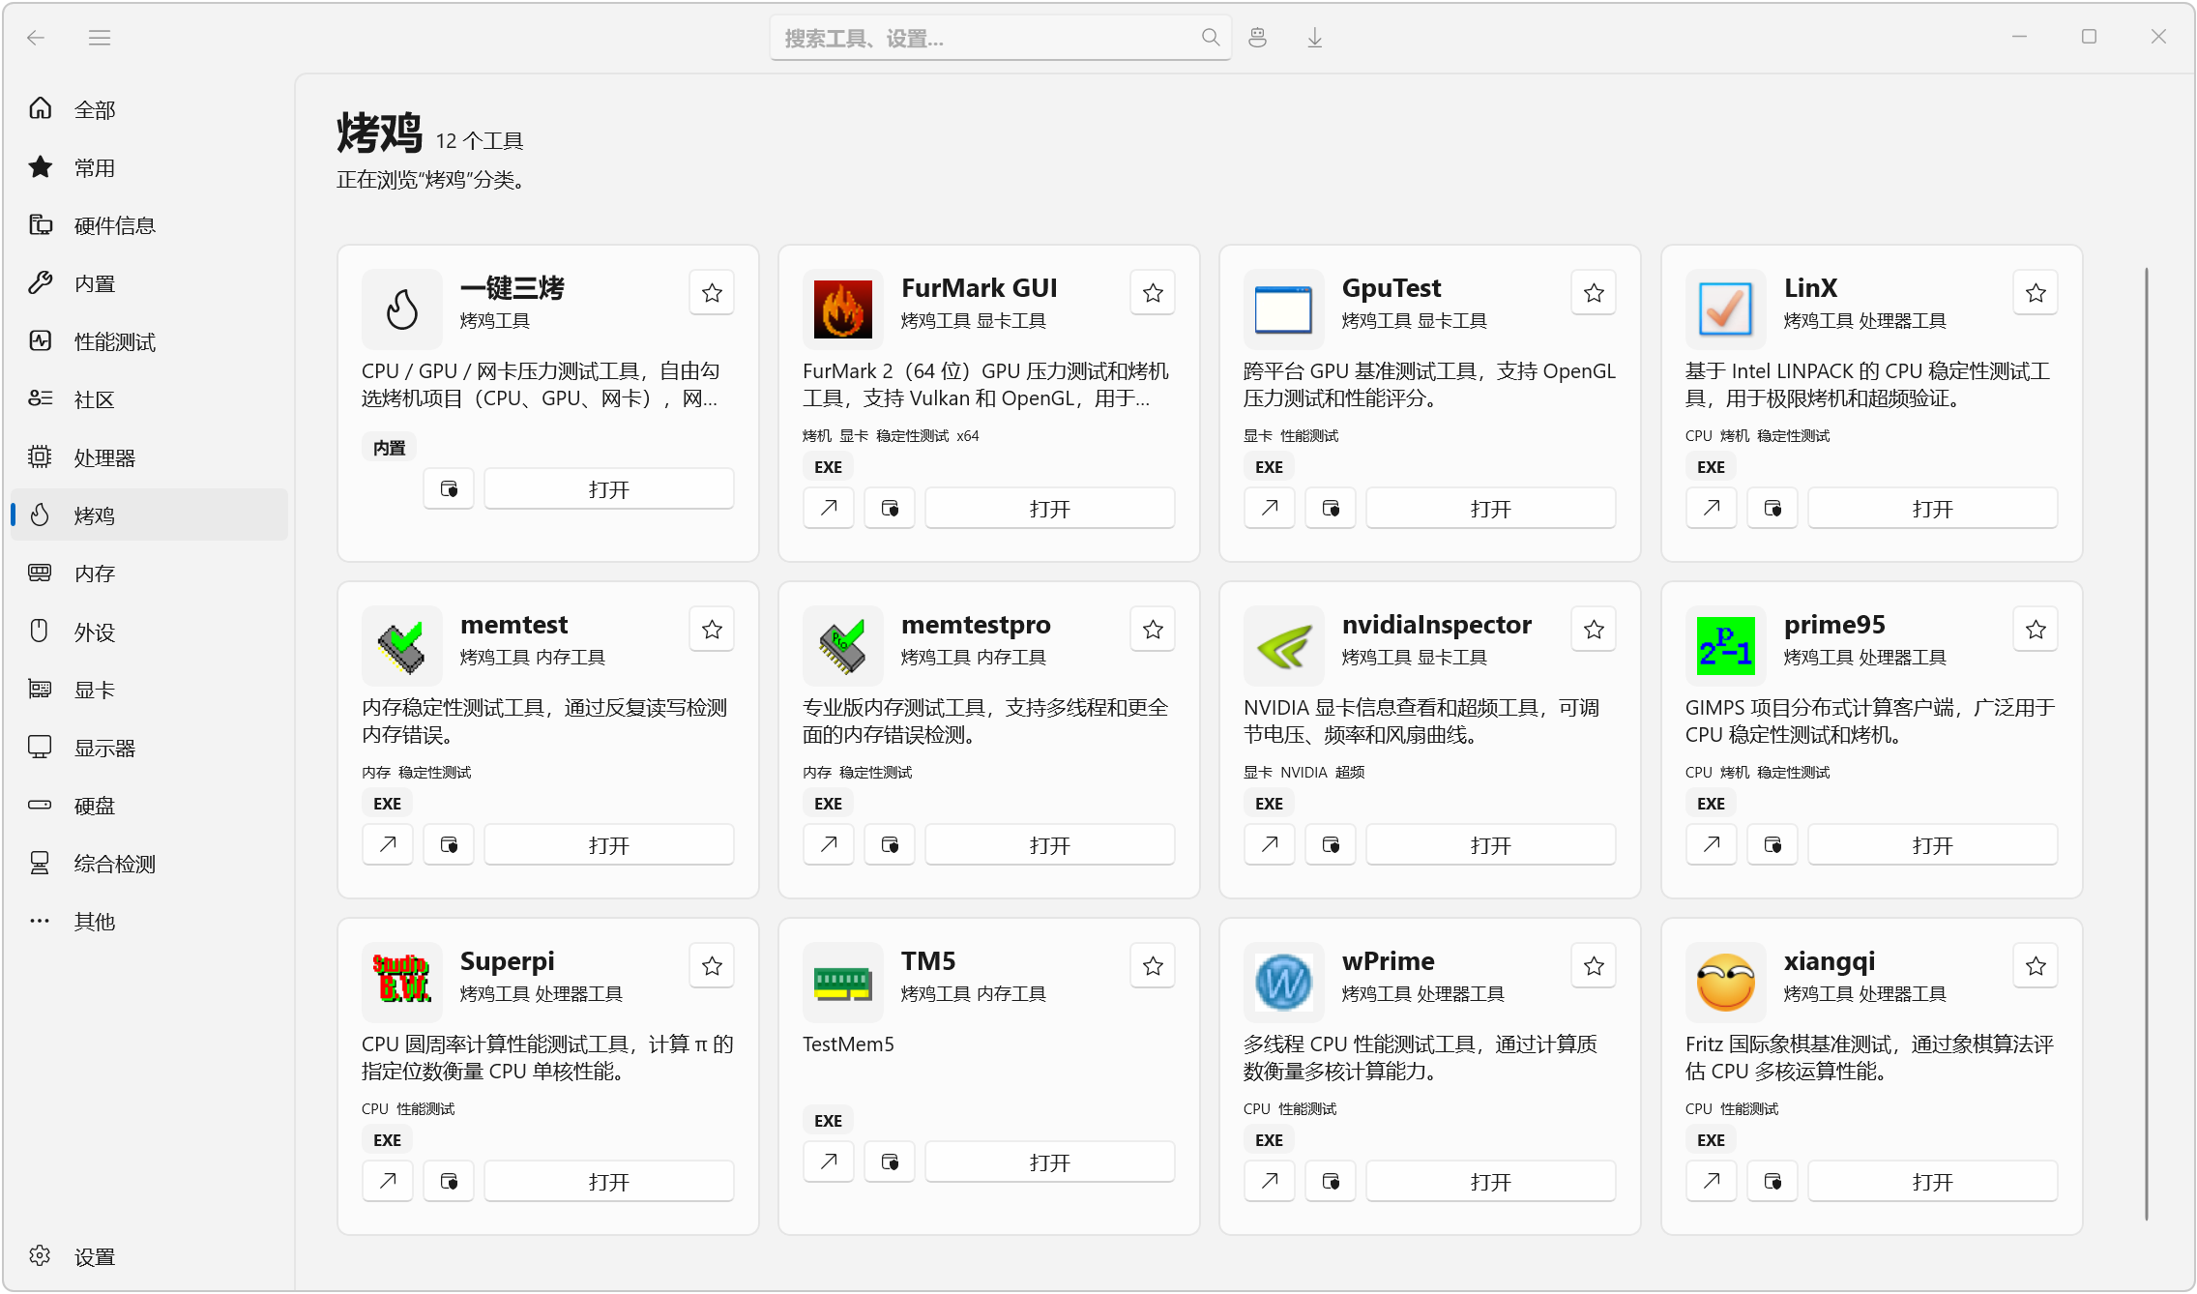Click the 12 个工具 count text
This screenshot has width=2197, height=1294.
[x=480, y=141]
